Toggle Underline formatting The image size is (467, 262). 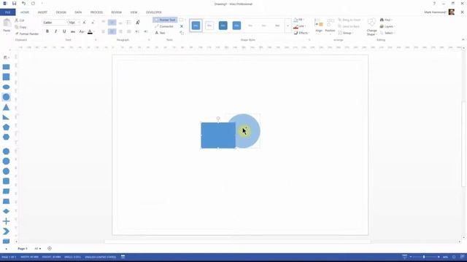click(x=64, y=31)
